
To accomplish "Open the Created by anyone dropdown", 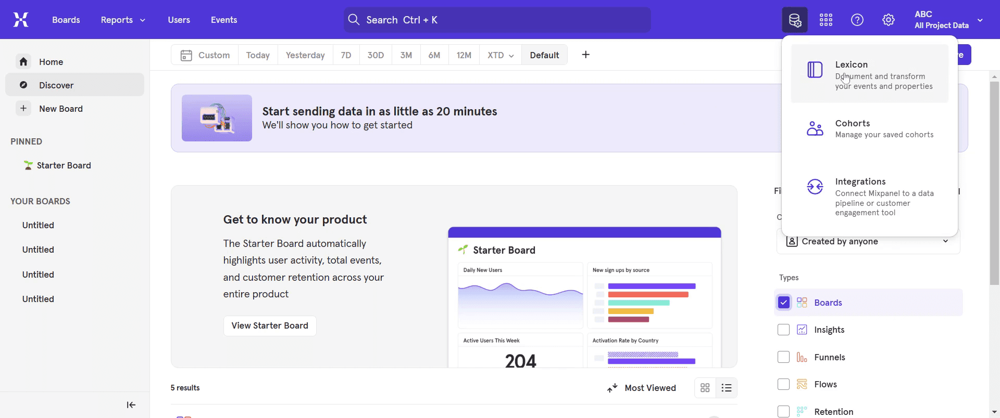I will 868,241.
